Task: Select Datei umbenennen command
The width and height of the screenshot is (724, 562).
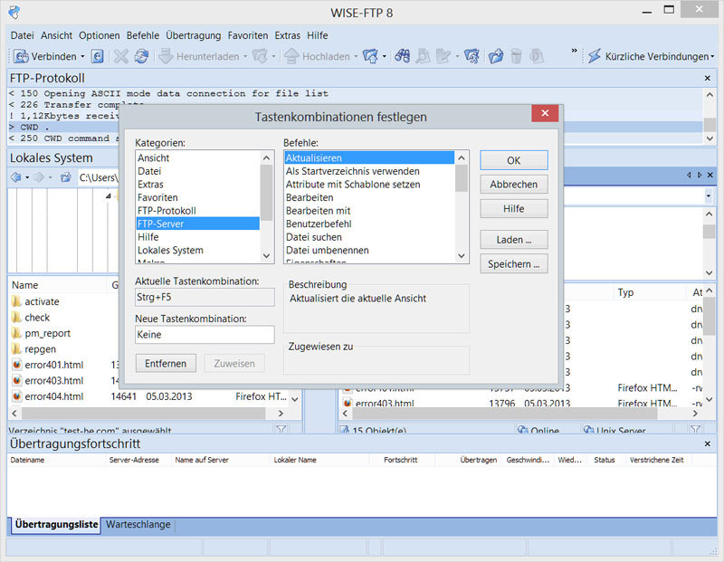Action: point(369,251)
